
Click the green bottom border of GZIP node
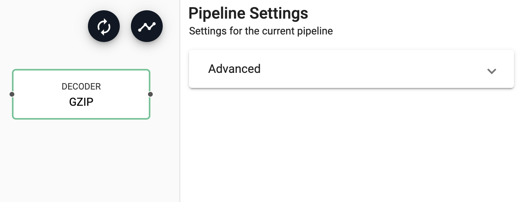[81, 118]
